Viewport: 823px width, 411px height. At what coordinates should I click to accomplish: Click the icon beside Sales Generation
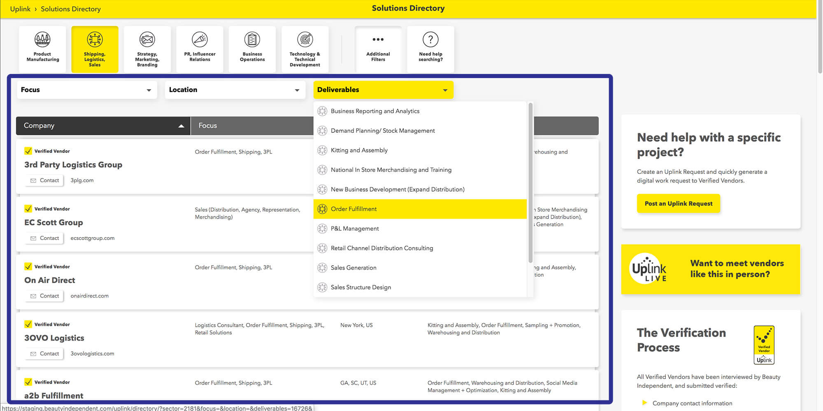(322, 268)
